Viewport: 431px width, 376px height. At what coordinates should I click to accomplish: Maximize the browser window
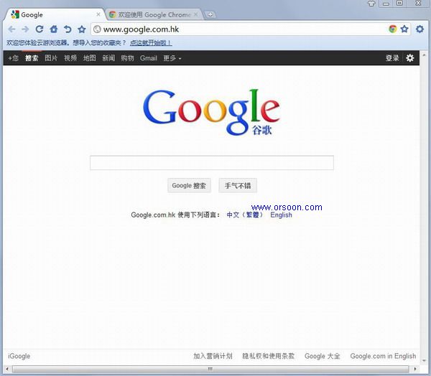[399, 4]
